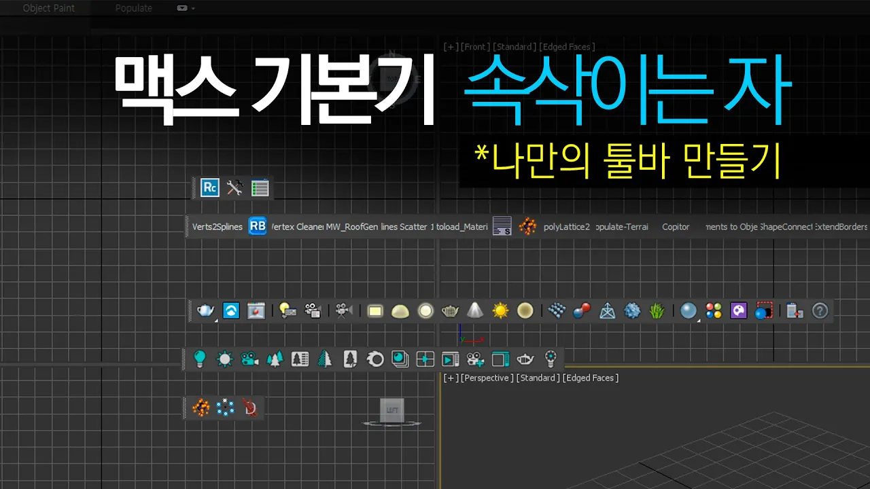Click the wireframe teapot beside the gear bulb
870x489 pixels.
(526, 359)
